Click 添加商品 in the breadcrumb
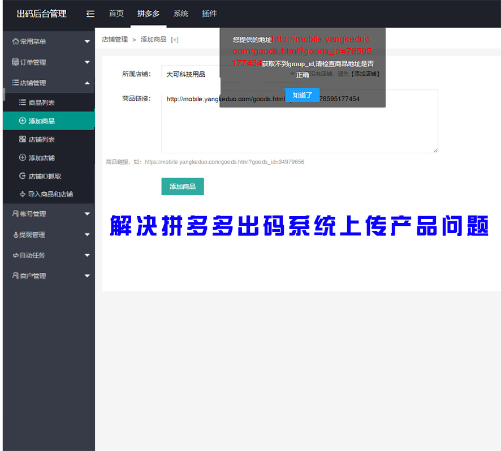501x451 pixels. coord(153,40)
